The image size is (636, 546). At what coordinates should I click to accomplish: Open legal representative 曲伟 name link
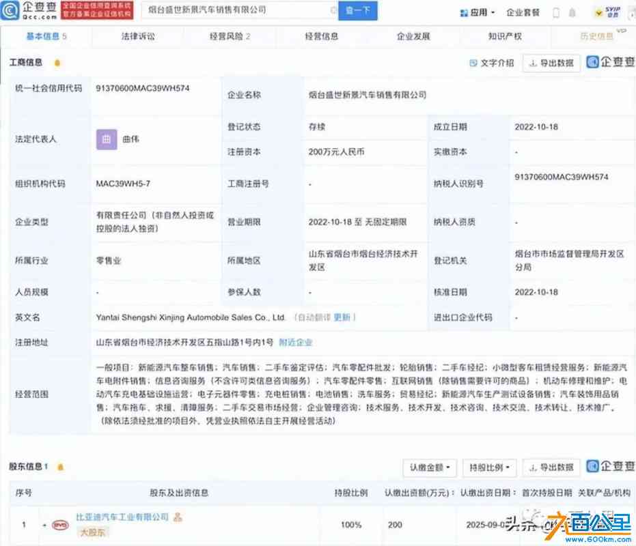pyautogui.click(x=130, y=139)
